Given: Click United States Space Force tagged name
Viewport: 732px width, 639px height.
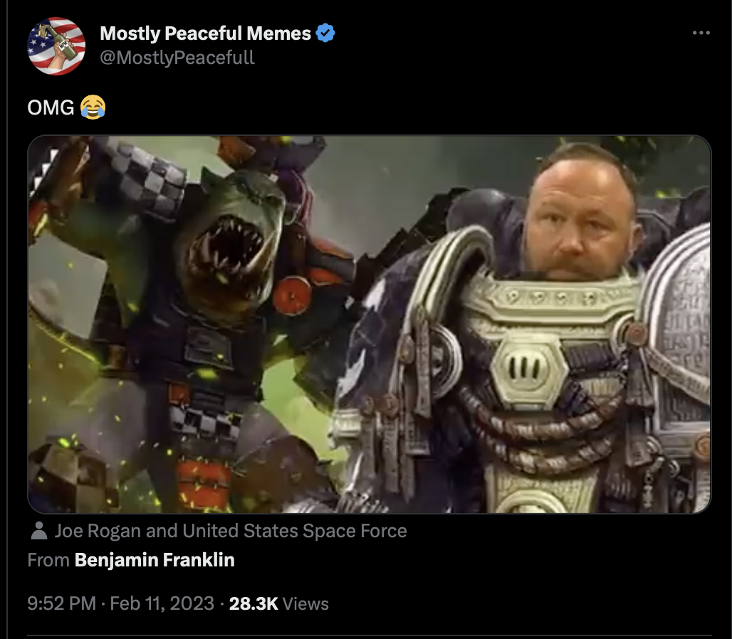Looking at the screenshot, I should (295, 531).
